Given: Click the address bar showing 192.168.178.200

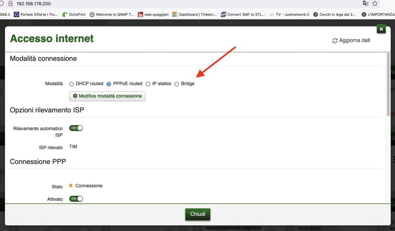Looking at the screenshot, I should point(34,4).
